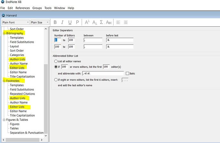Viewport: 220px width, 143px height.
Task: Click the vertical scrollbar thumb in tree panel
Action: tap(46, 99)
